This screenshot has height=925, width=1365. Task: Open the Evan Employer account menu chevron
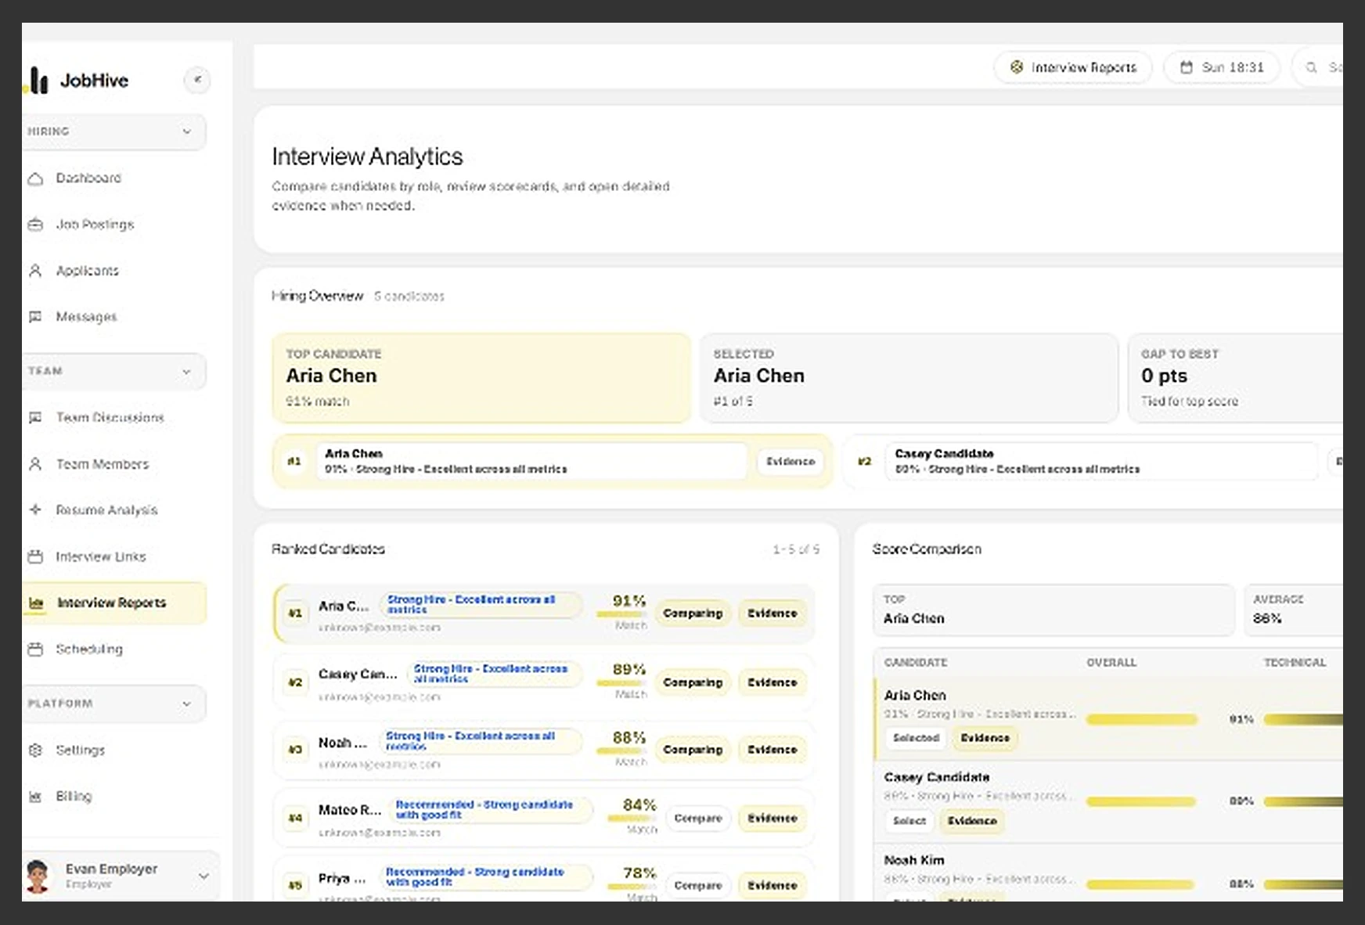click(203, 876)
